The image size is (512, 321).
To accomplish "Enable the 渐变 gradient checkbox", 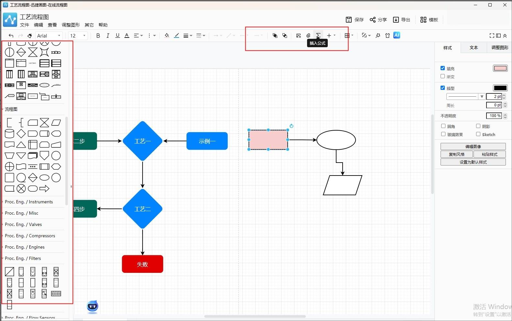I will (443, 76).
